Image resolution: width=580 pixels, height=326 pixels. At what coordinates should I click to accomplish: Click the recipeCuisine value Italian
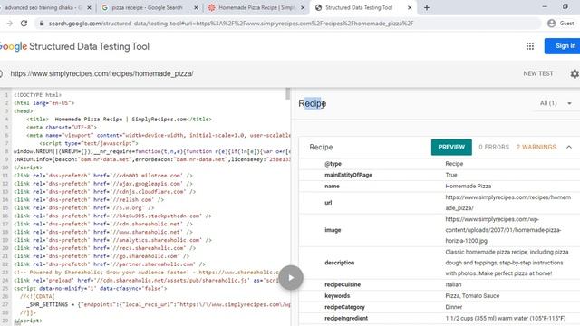pos(453,284)
